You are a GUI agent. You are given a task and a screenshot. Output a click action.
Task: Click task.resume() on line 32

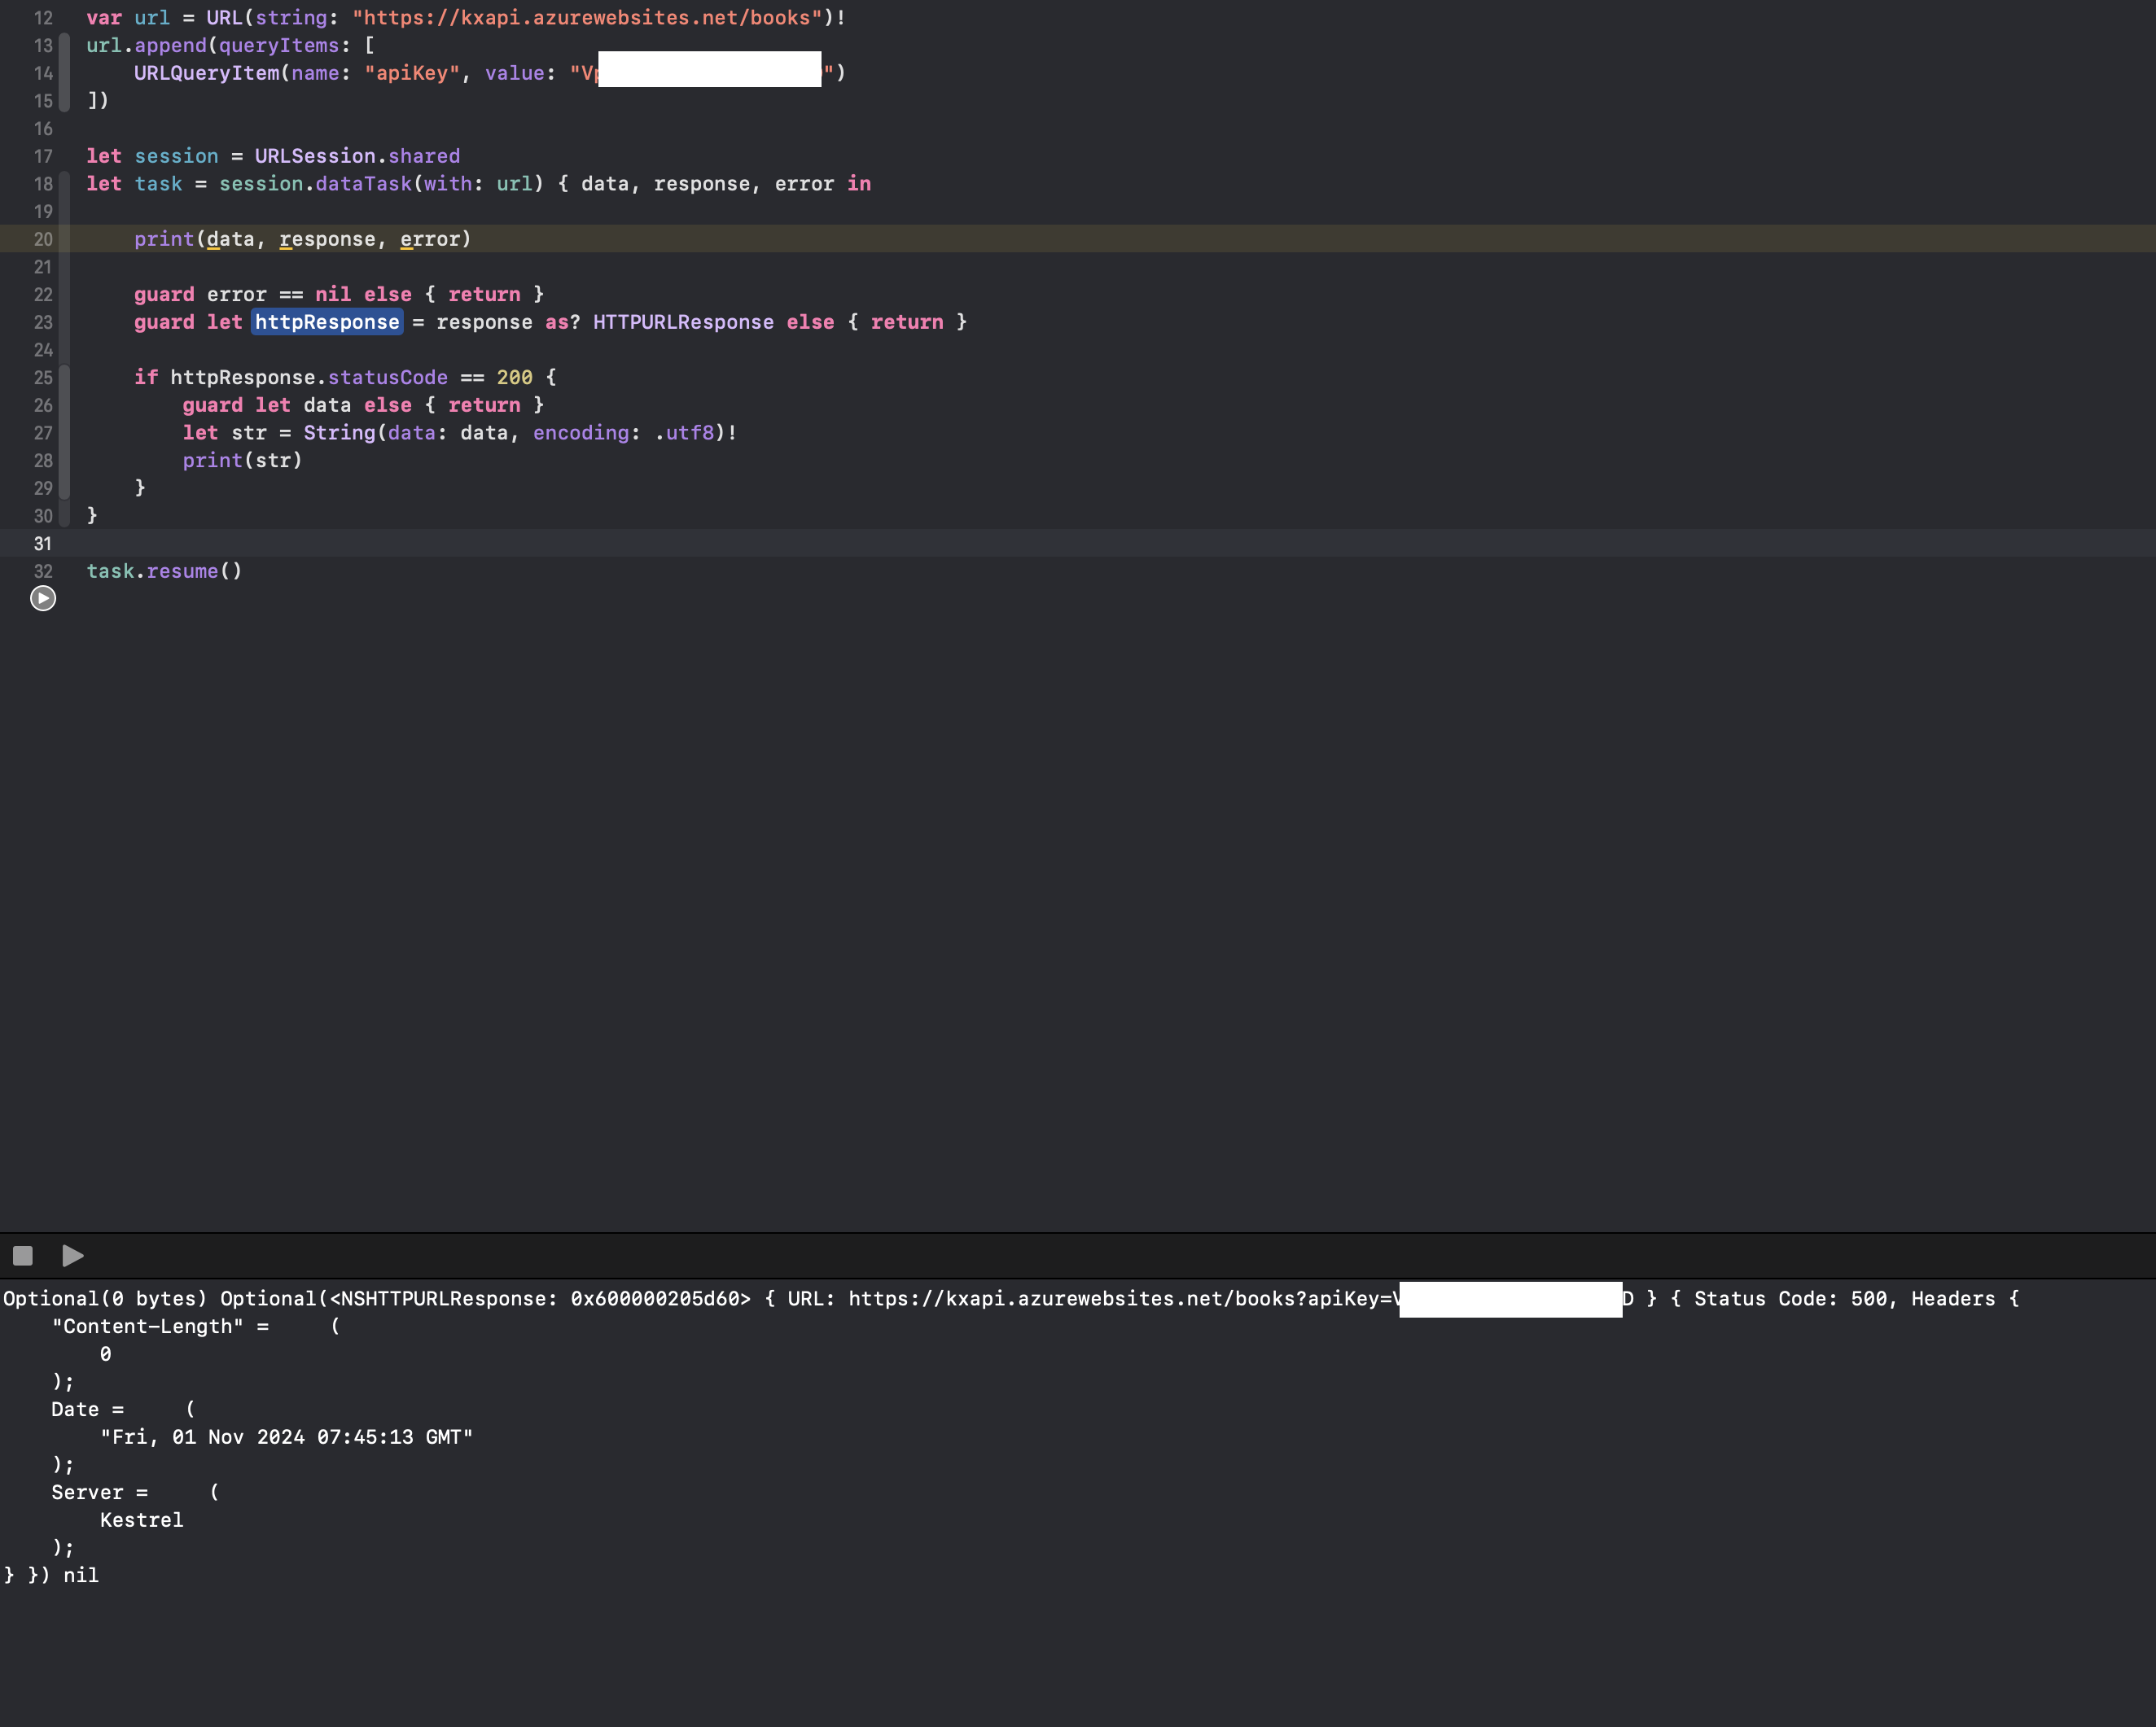(x=164, y=571)
